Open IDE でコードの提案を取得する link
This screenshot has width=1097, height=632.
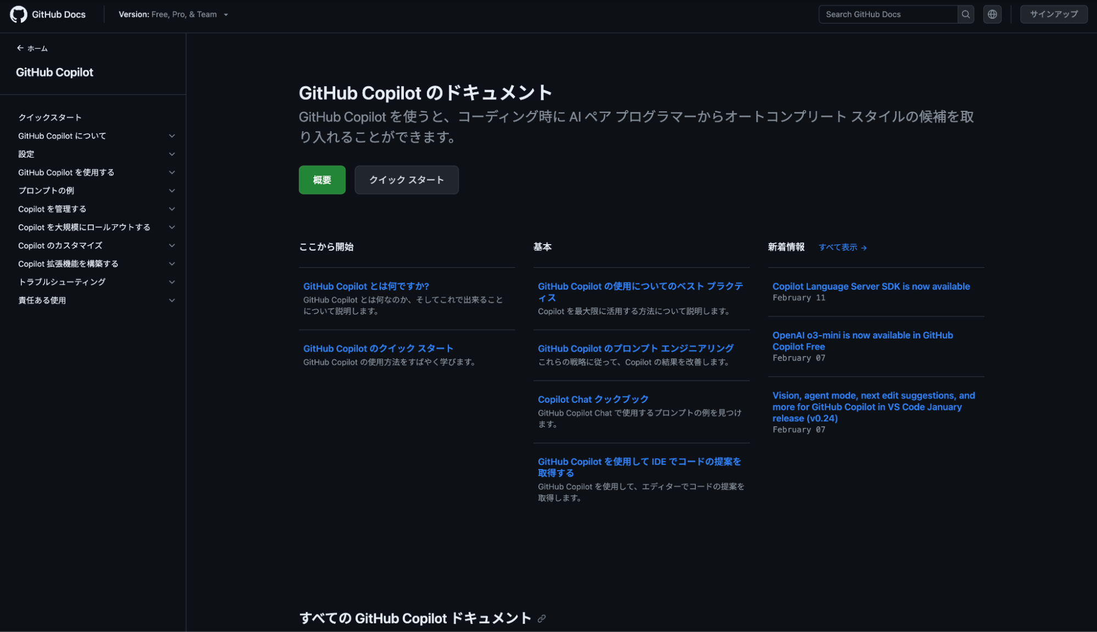tap(639, 467)
